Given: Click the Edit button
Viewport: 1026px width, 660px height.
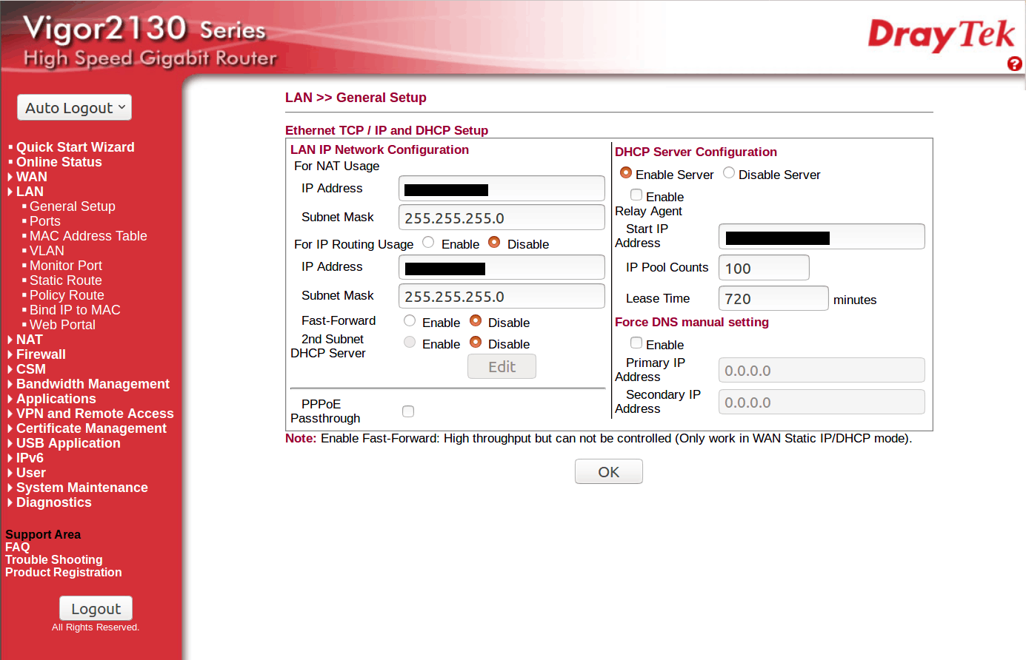Looking at the screenshot, I should (502, 366).
